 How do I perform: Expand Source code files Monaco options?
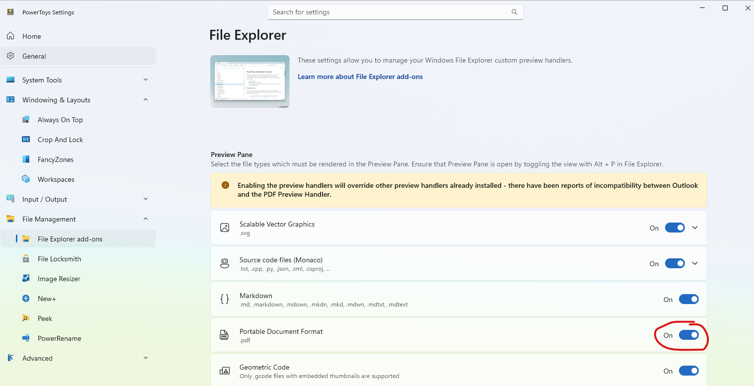[x=695, y=264]
